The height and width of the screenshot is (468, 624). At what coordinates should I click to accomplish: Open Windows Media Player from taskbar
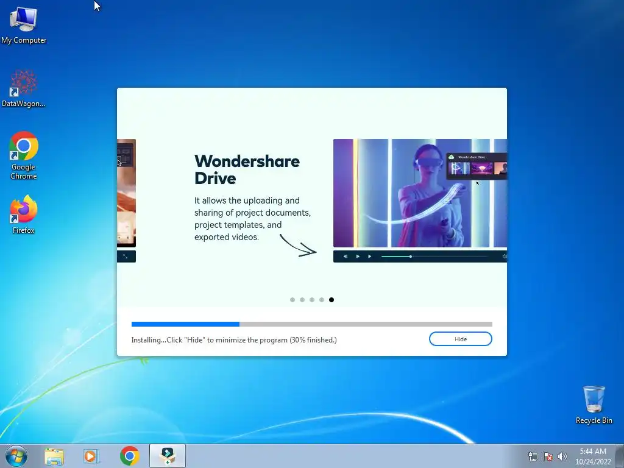91,456
